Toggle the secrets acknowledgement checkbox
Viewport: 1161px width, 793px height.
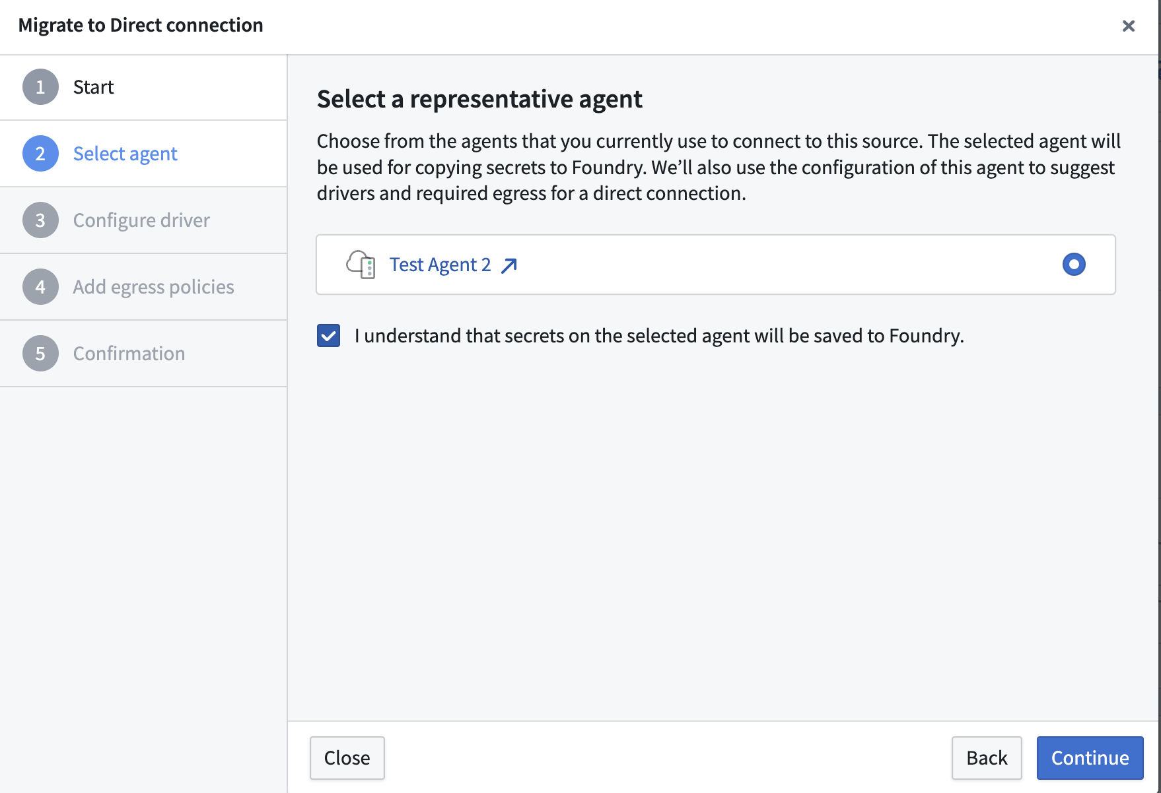pos(328,336)
